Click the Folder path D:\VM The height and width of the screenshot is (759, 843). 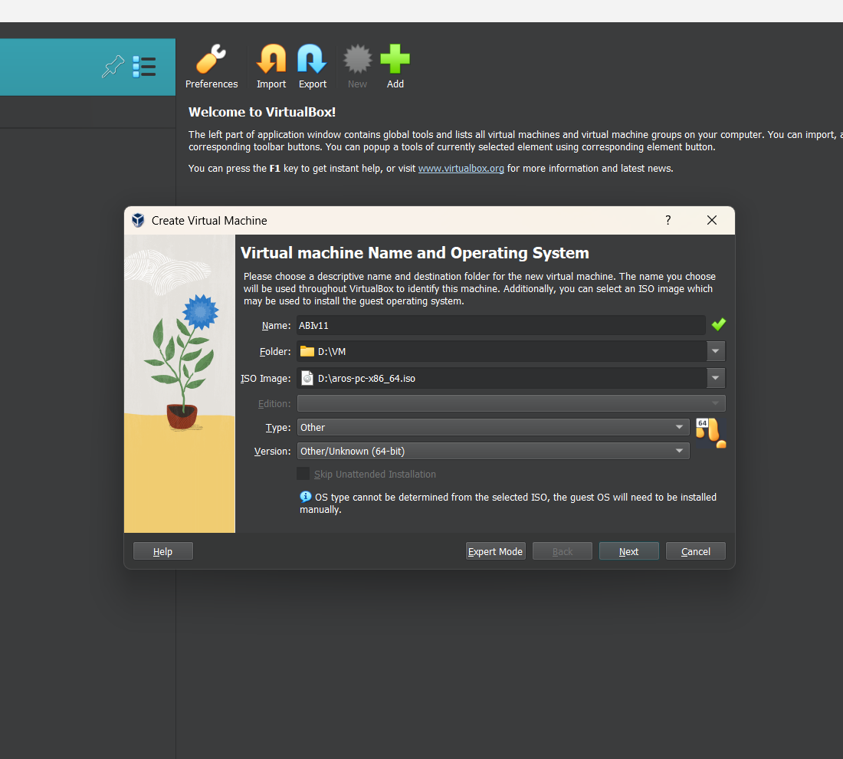click(x=332, y=352)
